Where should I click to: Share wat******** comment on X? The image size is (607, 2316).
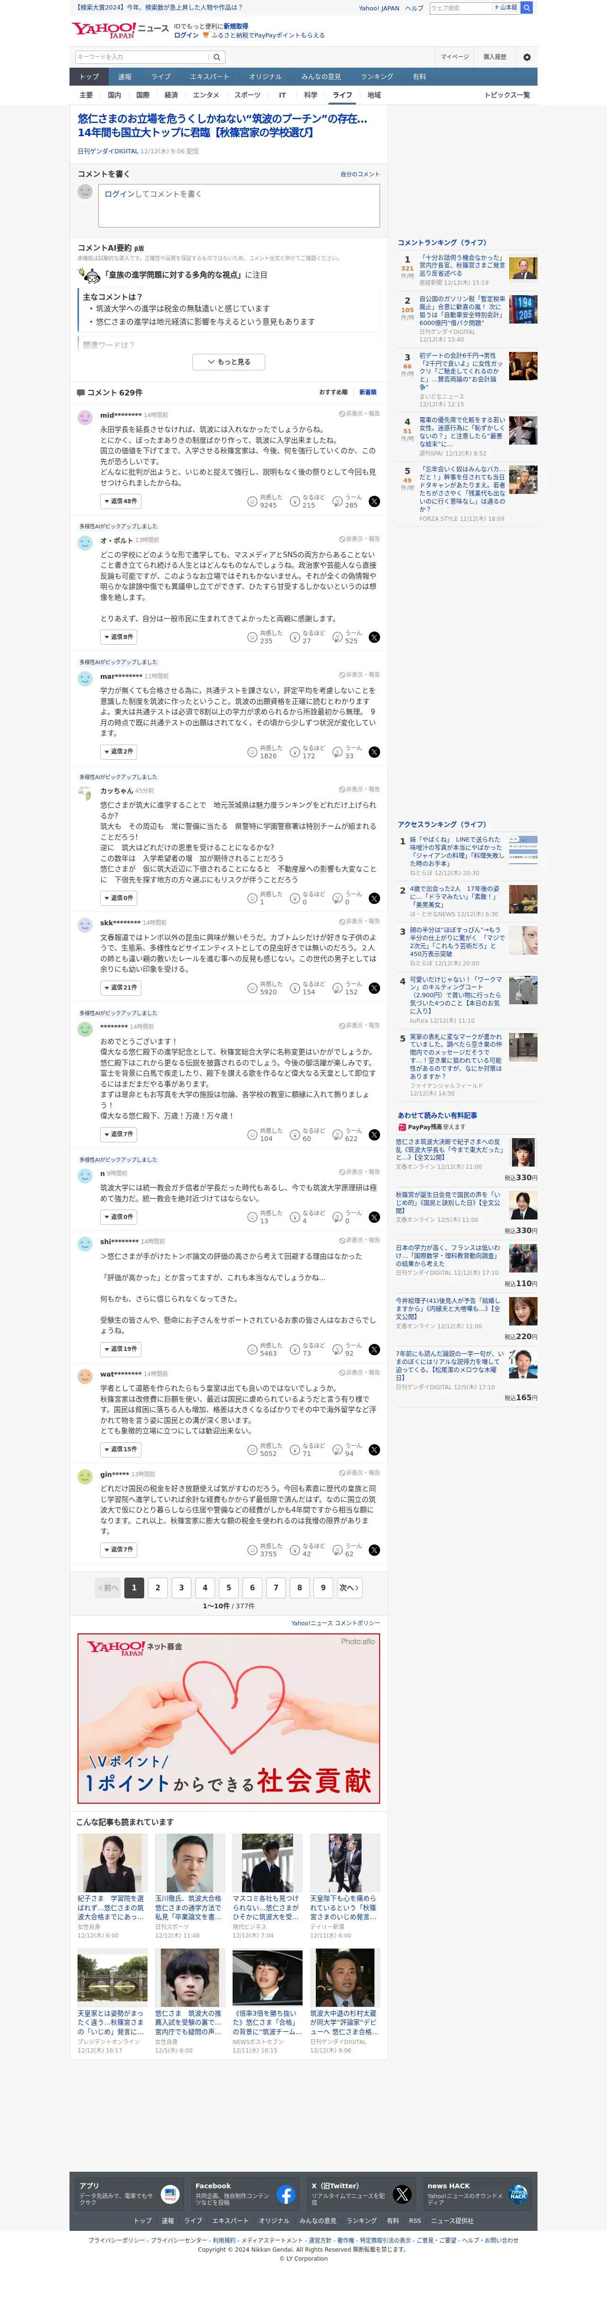(x=374, y=1450)
